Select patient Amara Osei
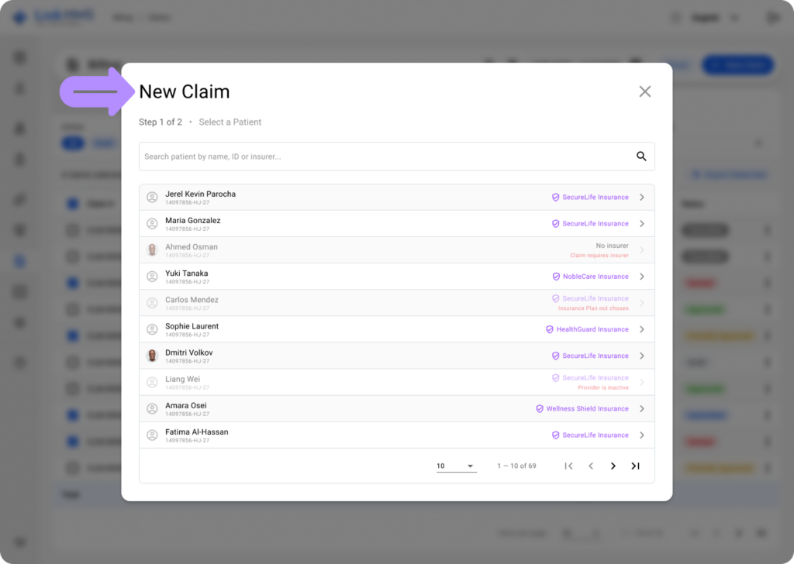The height and width of the screenshot is (564, 794). 396,409
